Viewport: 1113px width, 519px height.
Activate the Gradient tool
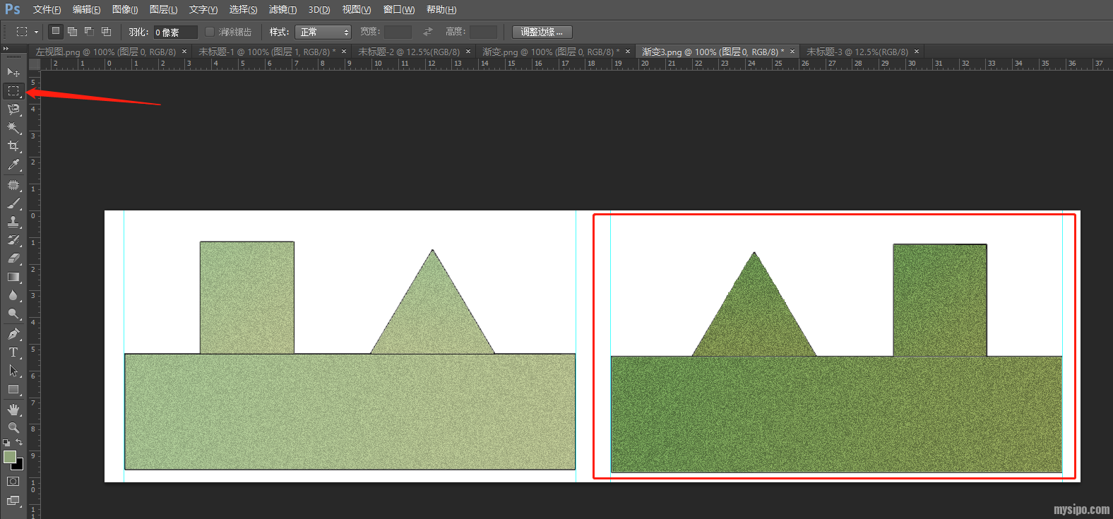pyautogui.click(x=13, y=277)
